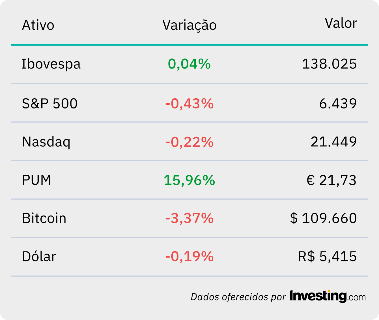Viewport: 379px width, 320px height.
Task: Select the Ibovespa row label
Action: click(51, 64)
